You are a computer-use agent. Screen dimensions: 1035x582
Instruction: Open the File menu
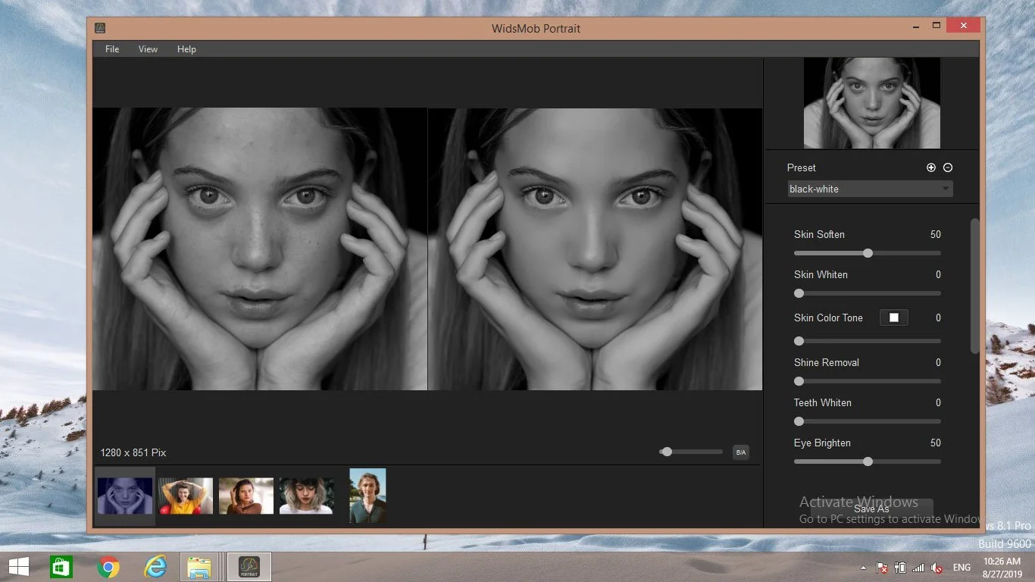click(111, 48)
